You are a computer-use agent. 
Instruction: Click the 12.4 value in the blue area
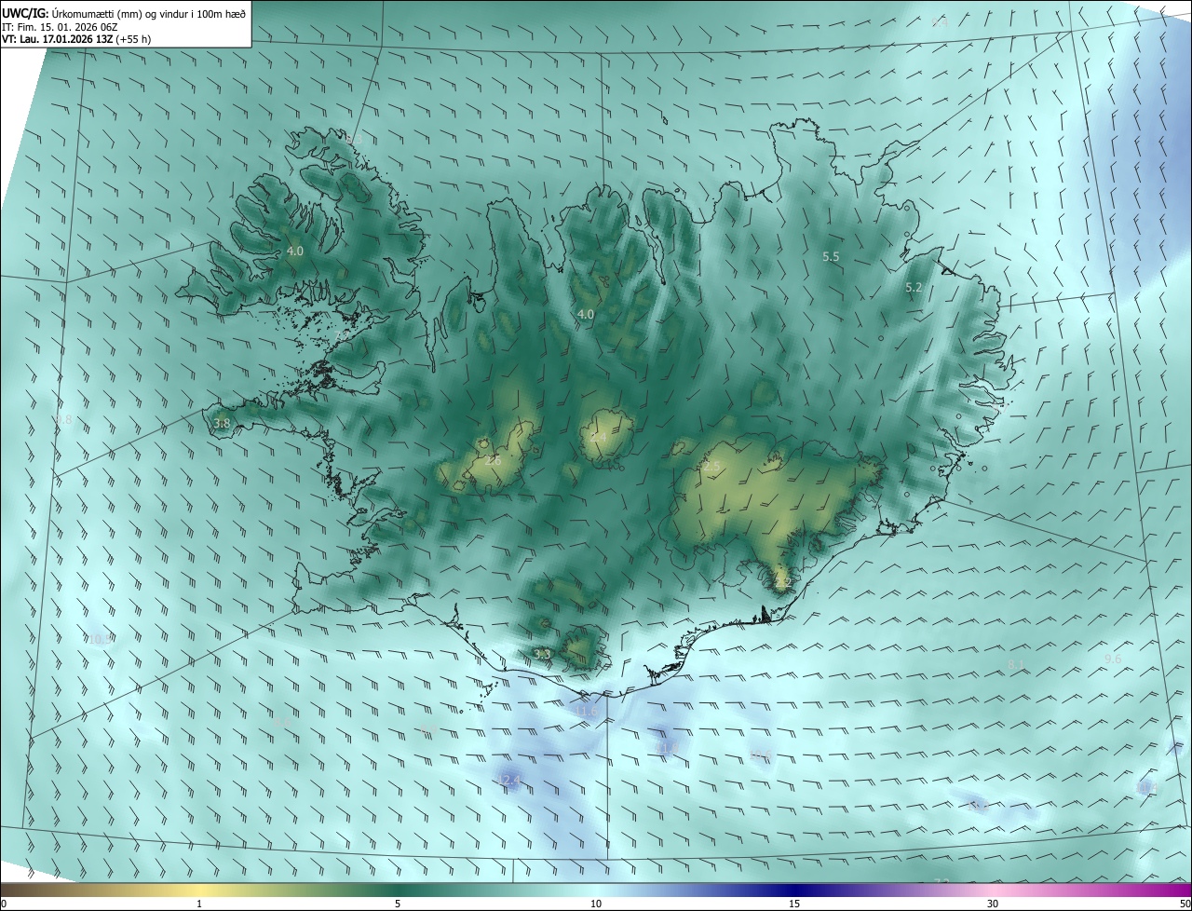click(x=509, y=780)
